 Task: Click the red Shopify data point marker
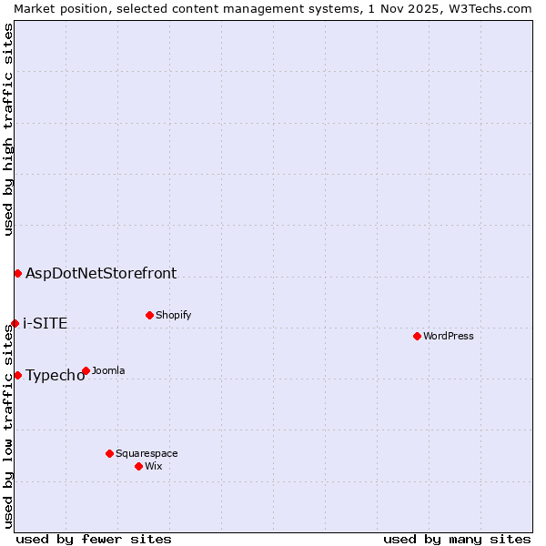[149, 315]
